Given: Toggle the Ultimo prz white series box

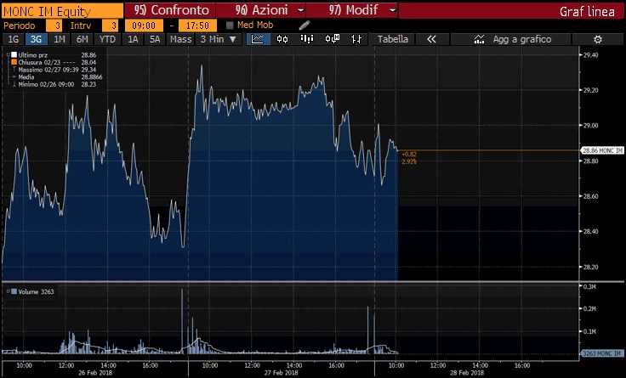Looking at the screenshot, I should [x=14, y=55].
